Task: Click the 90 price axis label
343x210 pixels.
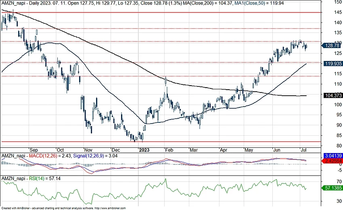Action: [339, 125]
